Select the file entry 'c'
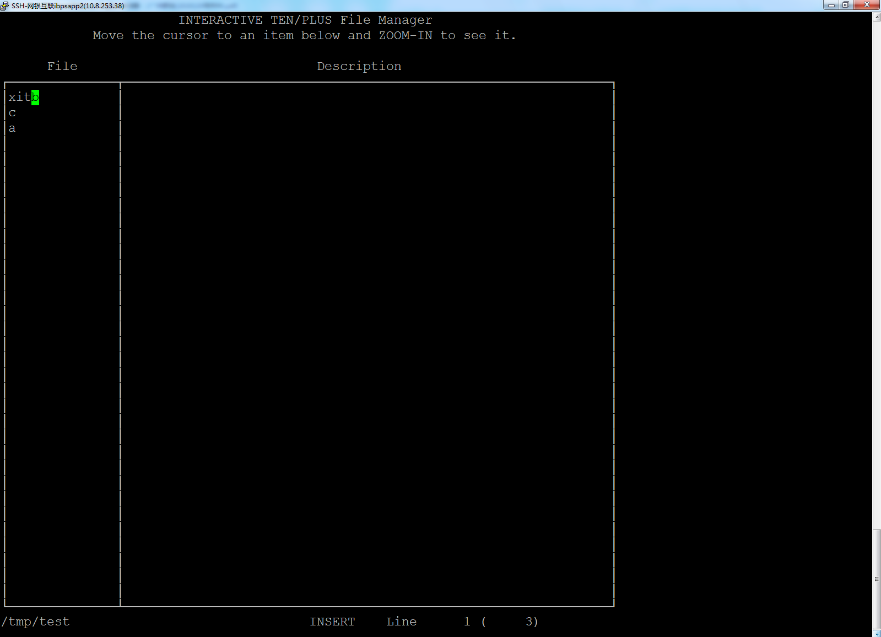Image resolution: width=881 pixels, height=637 pixels. 12,113
